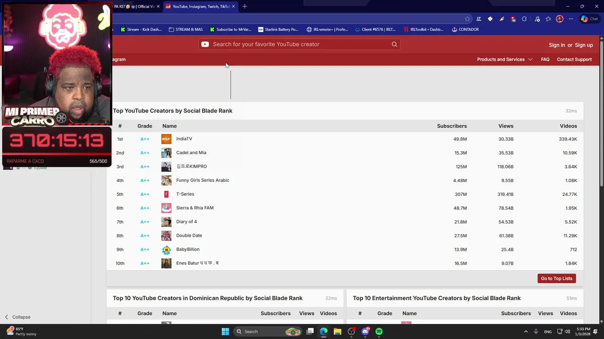Viewport: 604px width, 339px height.
Task: Open Stream - Kick Dashboard bookmark
Action: (141, 29)
